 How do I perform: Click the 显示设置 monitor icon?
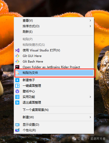[x=17, y=125]
